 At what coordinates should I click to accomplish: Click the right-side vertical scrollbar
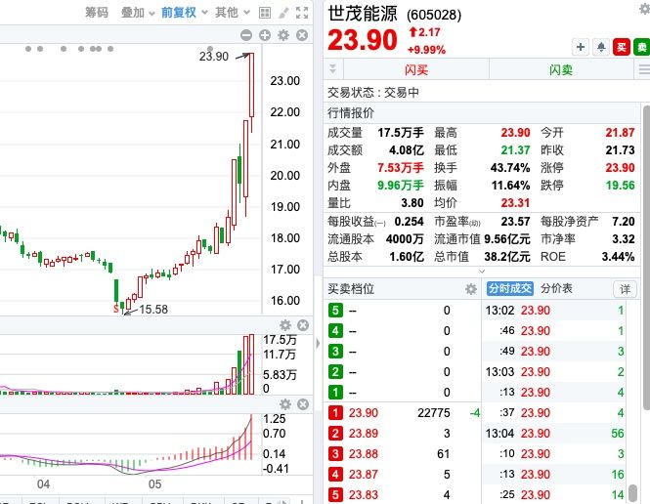coord(646,257)
